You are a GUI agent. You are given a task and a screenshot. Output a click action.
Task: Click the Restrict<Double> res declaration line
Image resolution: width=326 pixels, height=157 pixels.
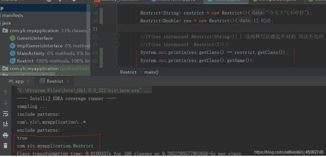pyautogui.click(x=207, y=21)
